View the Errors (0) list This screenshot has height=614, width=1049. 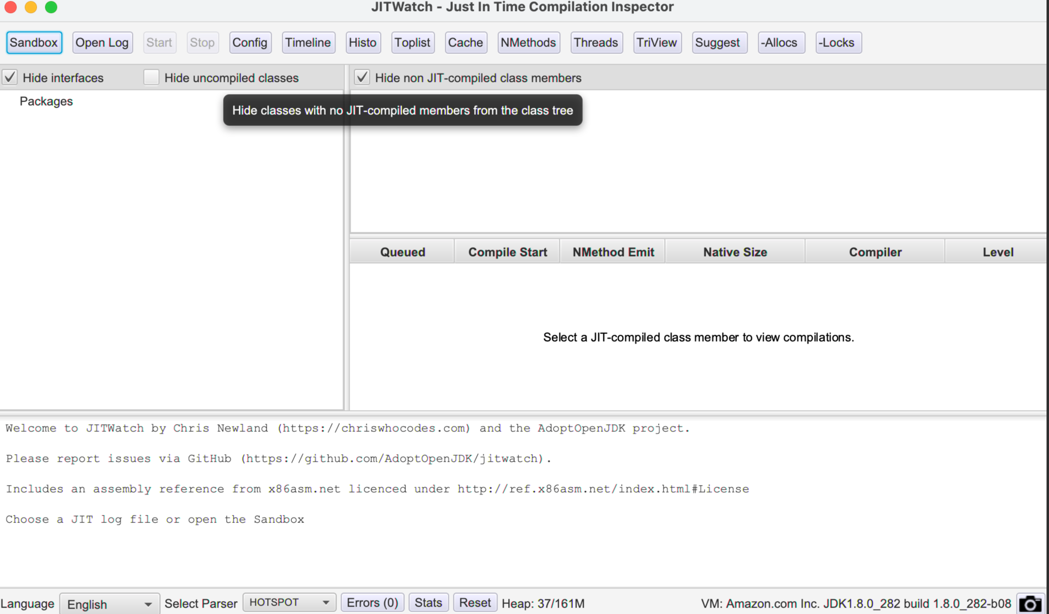tap(372, 602)
